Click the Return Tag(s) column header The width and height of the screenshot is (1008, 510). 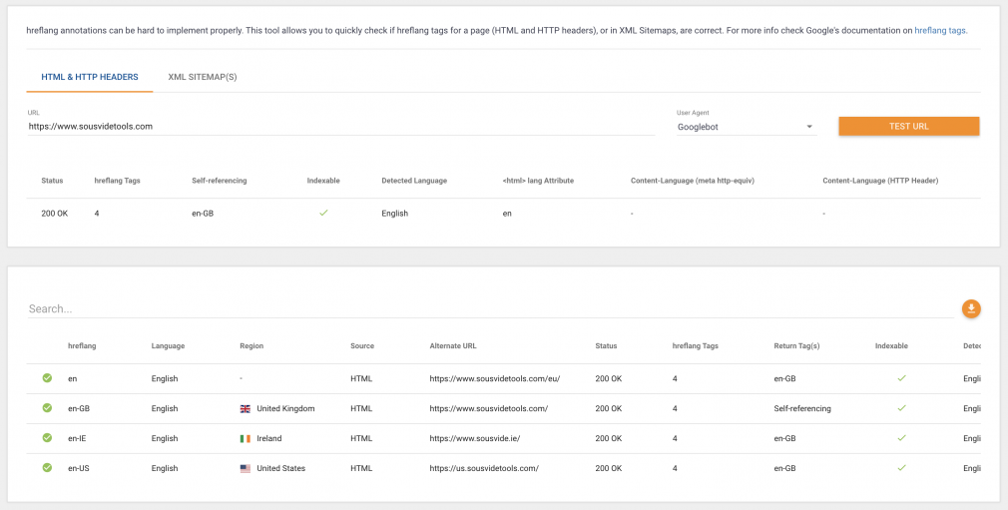point(796,345)
